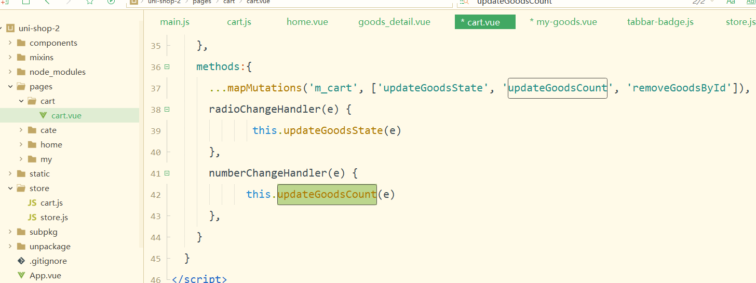Expand the unpackage folder arrow
756x283 pixels.
pyautogui.click(x=10, y=247)
